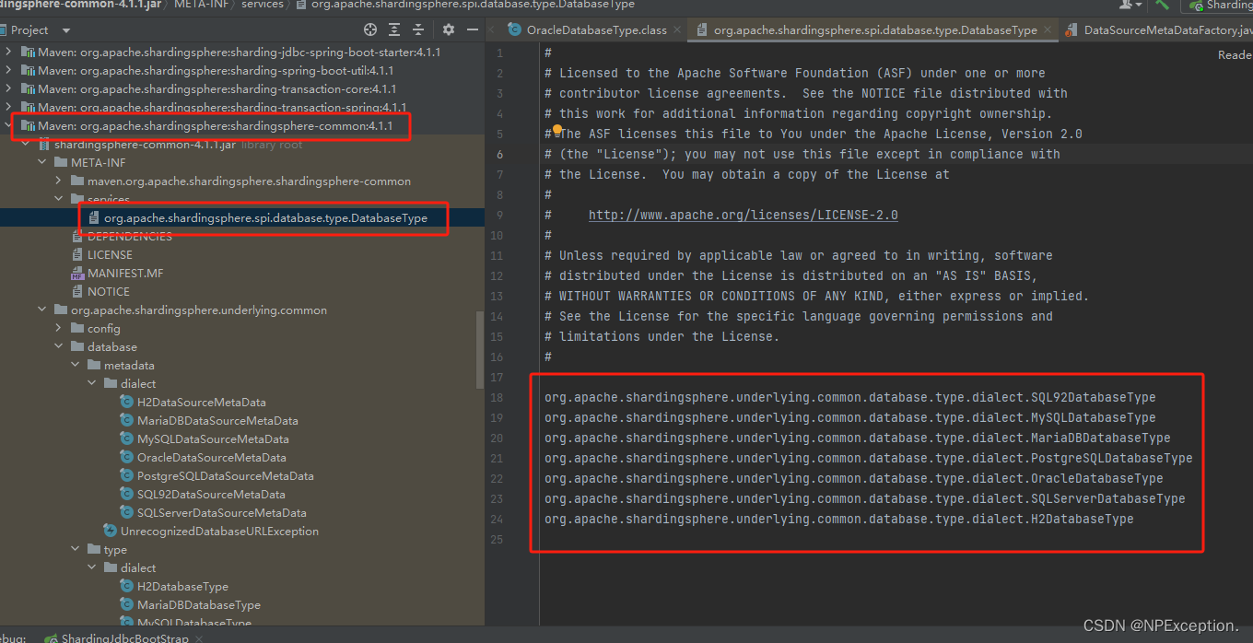This screenshot has width=1253, height=643.
Task: Click the Project panel vertical scrollbar
Action: [480, 350]
